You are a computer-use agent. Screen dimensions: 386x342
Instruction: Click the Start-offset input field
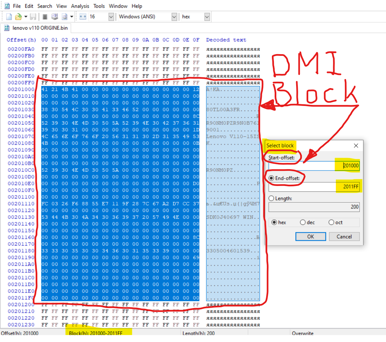coord(314,165)
